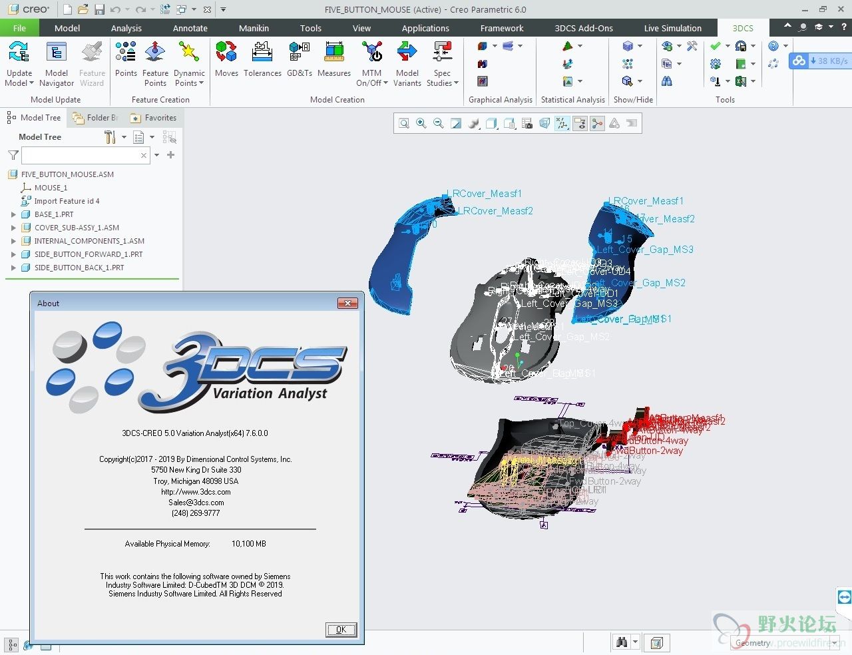Select Import Feature id 4 in tree
Viewport: 852px width, 655px height.
click(x=67, y=201)
